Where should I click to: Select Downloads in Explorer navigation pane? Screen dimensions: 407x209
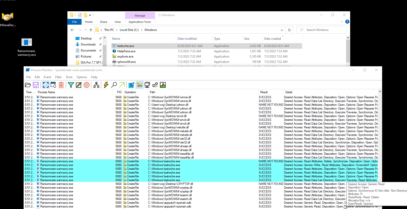[88, 44]
